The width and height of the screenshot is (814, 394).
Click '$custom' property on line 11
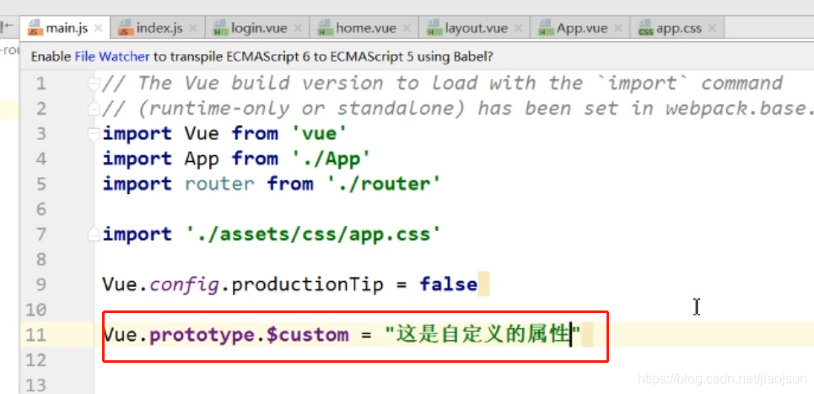307,335
